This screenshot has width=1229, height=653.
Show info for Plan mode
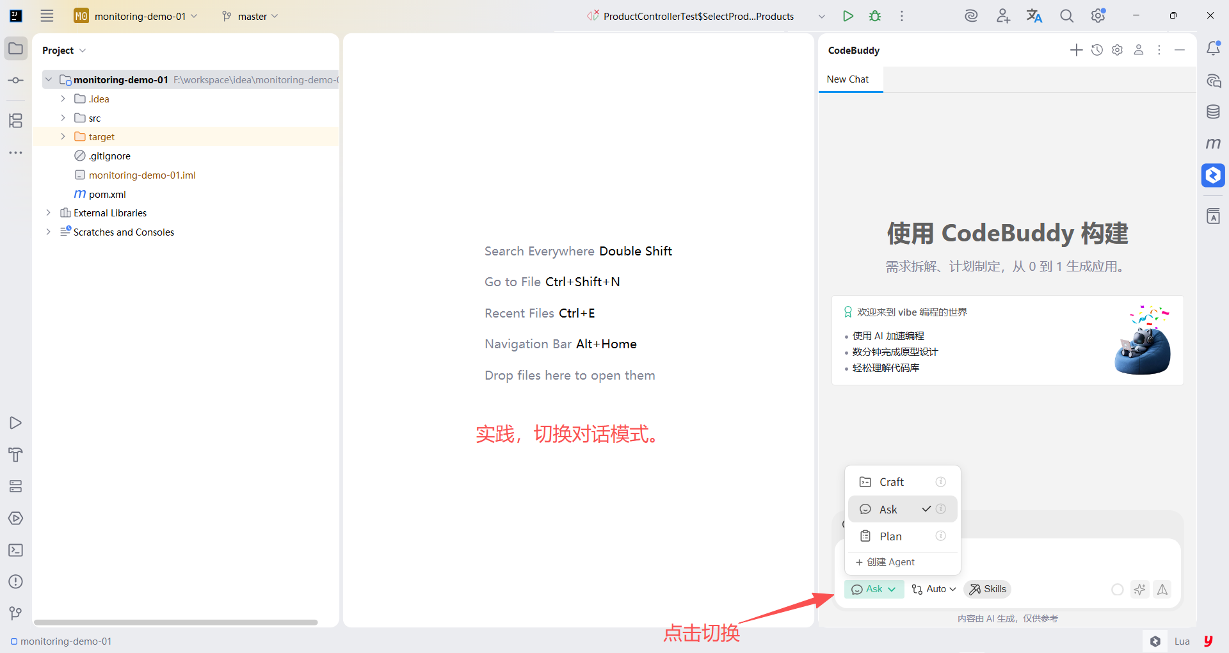point(941,536)
